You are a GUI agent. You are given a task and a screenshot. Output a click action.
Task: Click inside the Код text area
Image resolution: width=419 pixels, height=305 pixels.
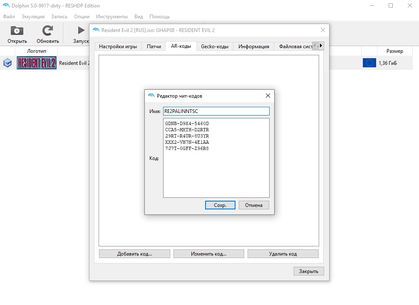click(216, 158)
